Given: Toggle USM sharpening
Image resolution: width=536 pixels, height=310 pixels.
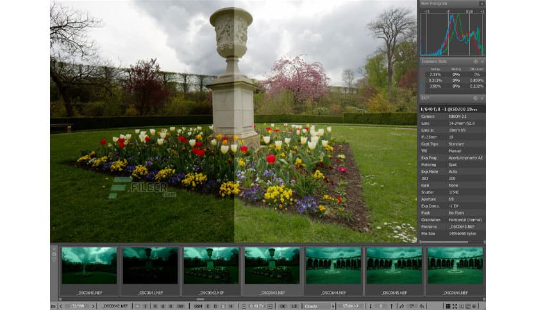Looking at the screenshot, I should point(198,306).
